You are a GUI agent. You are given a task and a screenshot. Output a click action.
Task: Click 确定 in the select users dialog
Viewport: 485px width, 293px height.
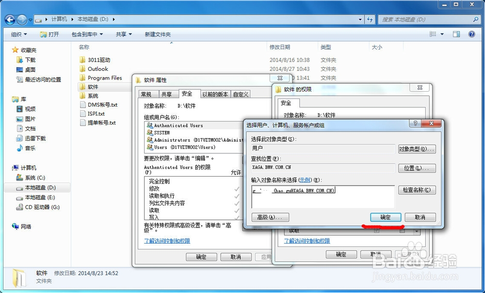pos(385,217)
